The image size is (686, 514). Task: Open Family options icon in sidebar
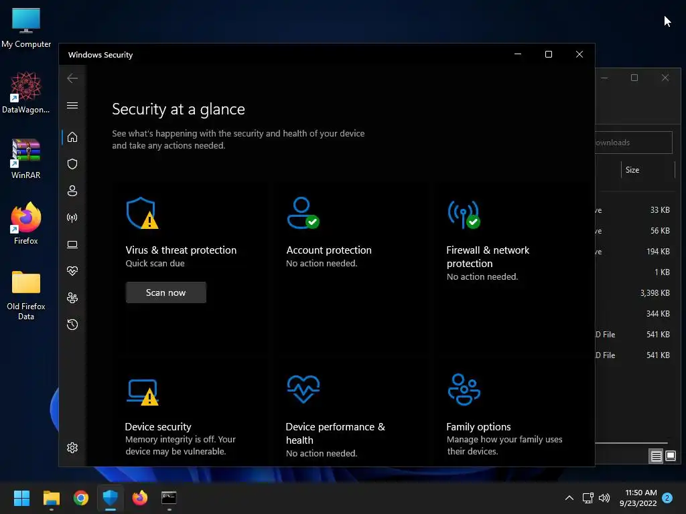72,298
